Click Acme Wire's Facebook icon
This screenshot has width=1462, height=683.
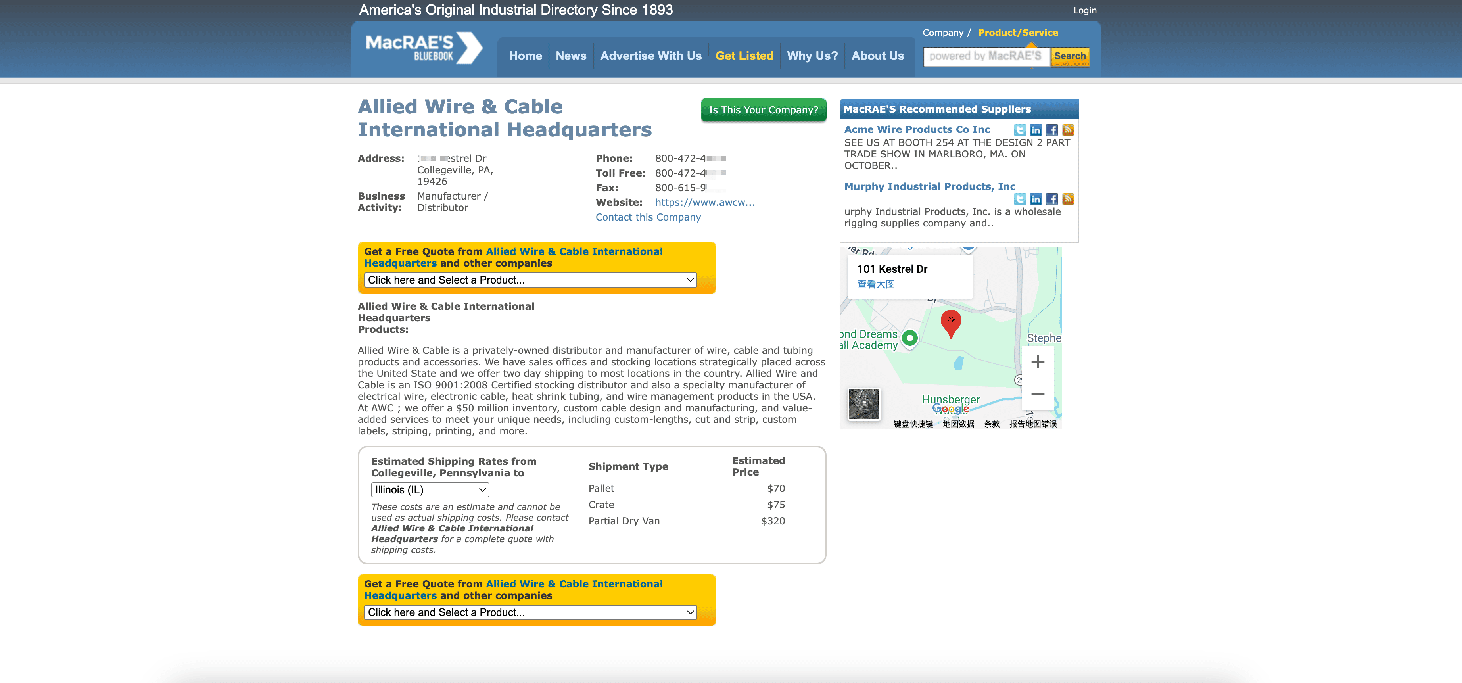(1051, 130)
